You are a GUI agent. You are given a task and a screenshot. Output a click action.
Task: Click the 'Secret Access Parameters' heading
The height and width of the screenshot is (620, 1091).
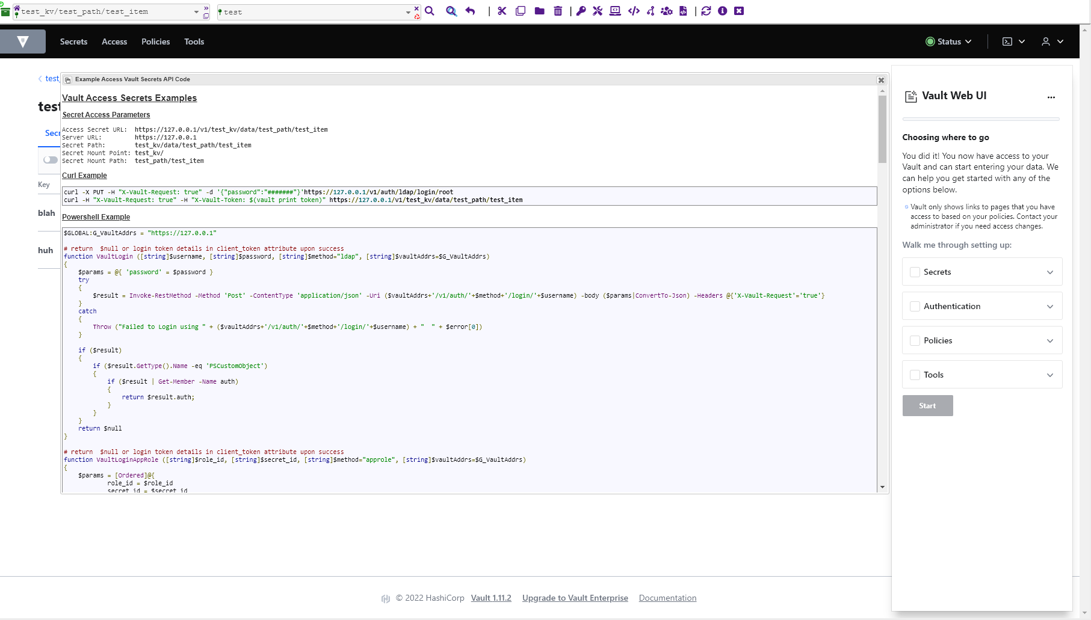(x=106, y=115)
